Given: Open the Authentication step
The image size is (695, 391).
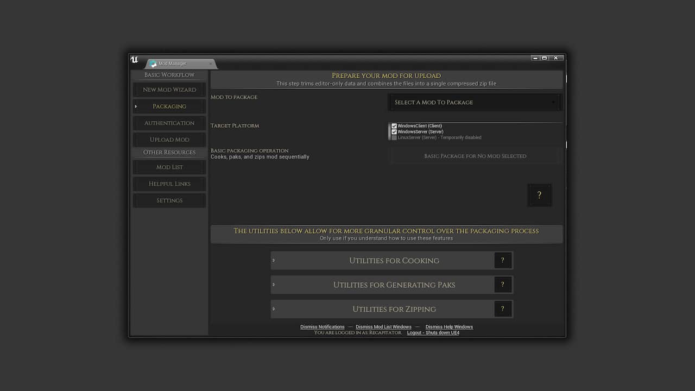Looking at the screenshot, I should [169, 123].
